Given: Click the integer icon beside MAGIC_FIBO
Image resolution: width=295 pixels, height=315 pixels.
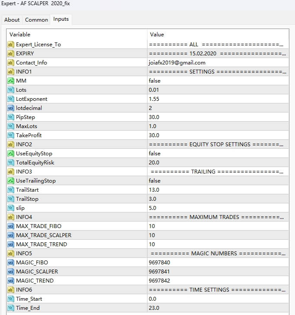Looking at the screenshot, I should 11,263.
